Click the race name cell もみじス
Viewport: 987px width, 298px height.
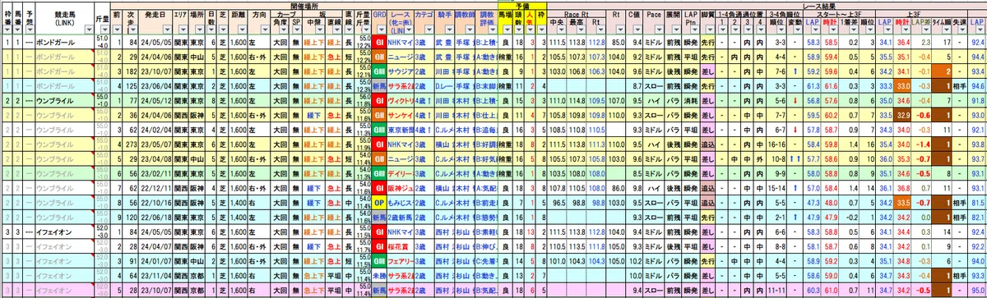point(401,204)
